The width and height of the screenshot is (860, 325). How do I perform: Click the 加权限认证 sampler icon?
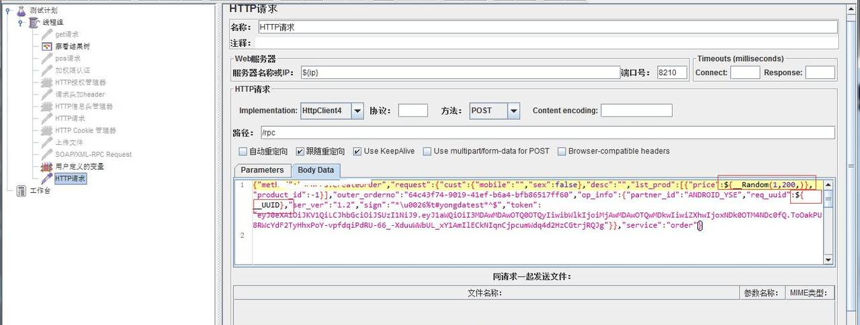(x=47, y=70)
